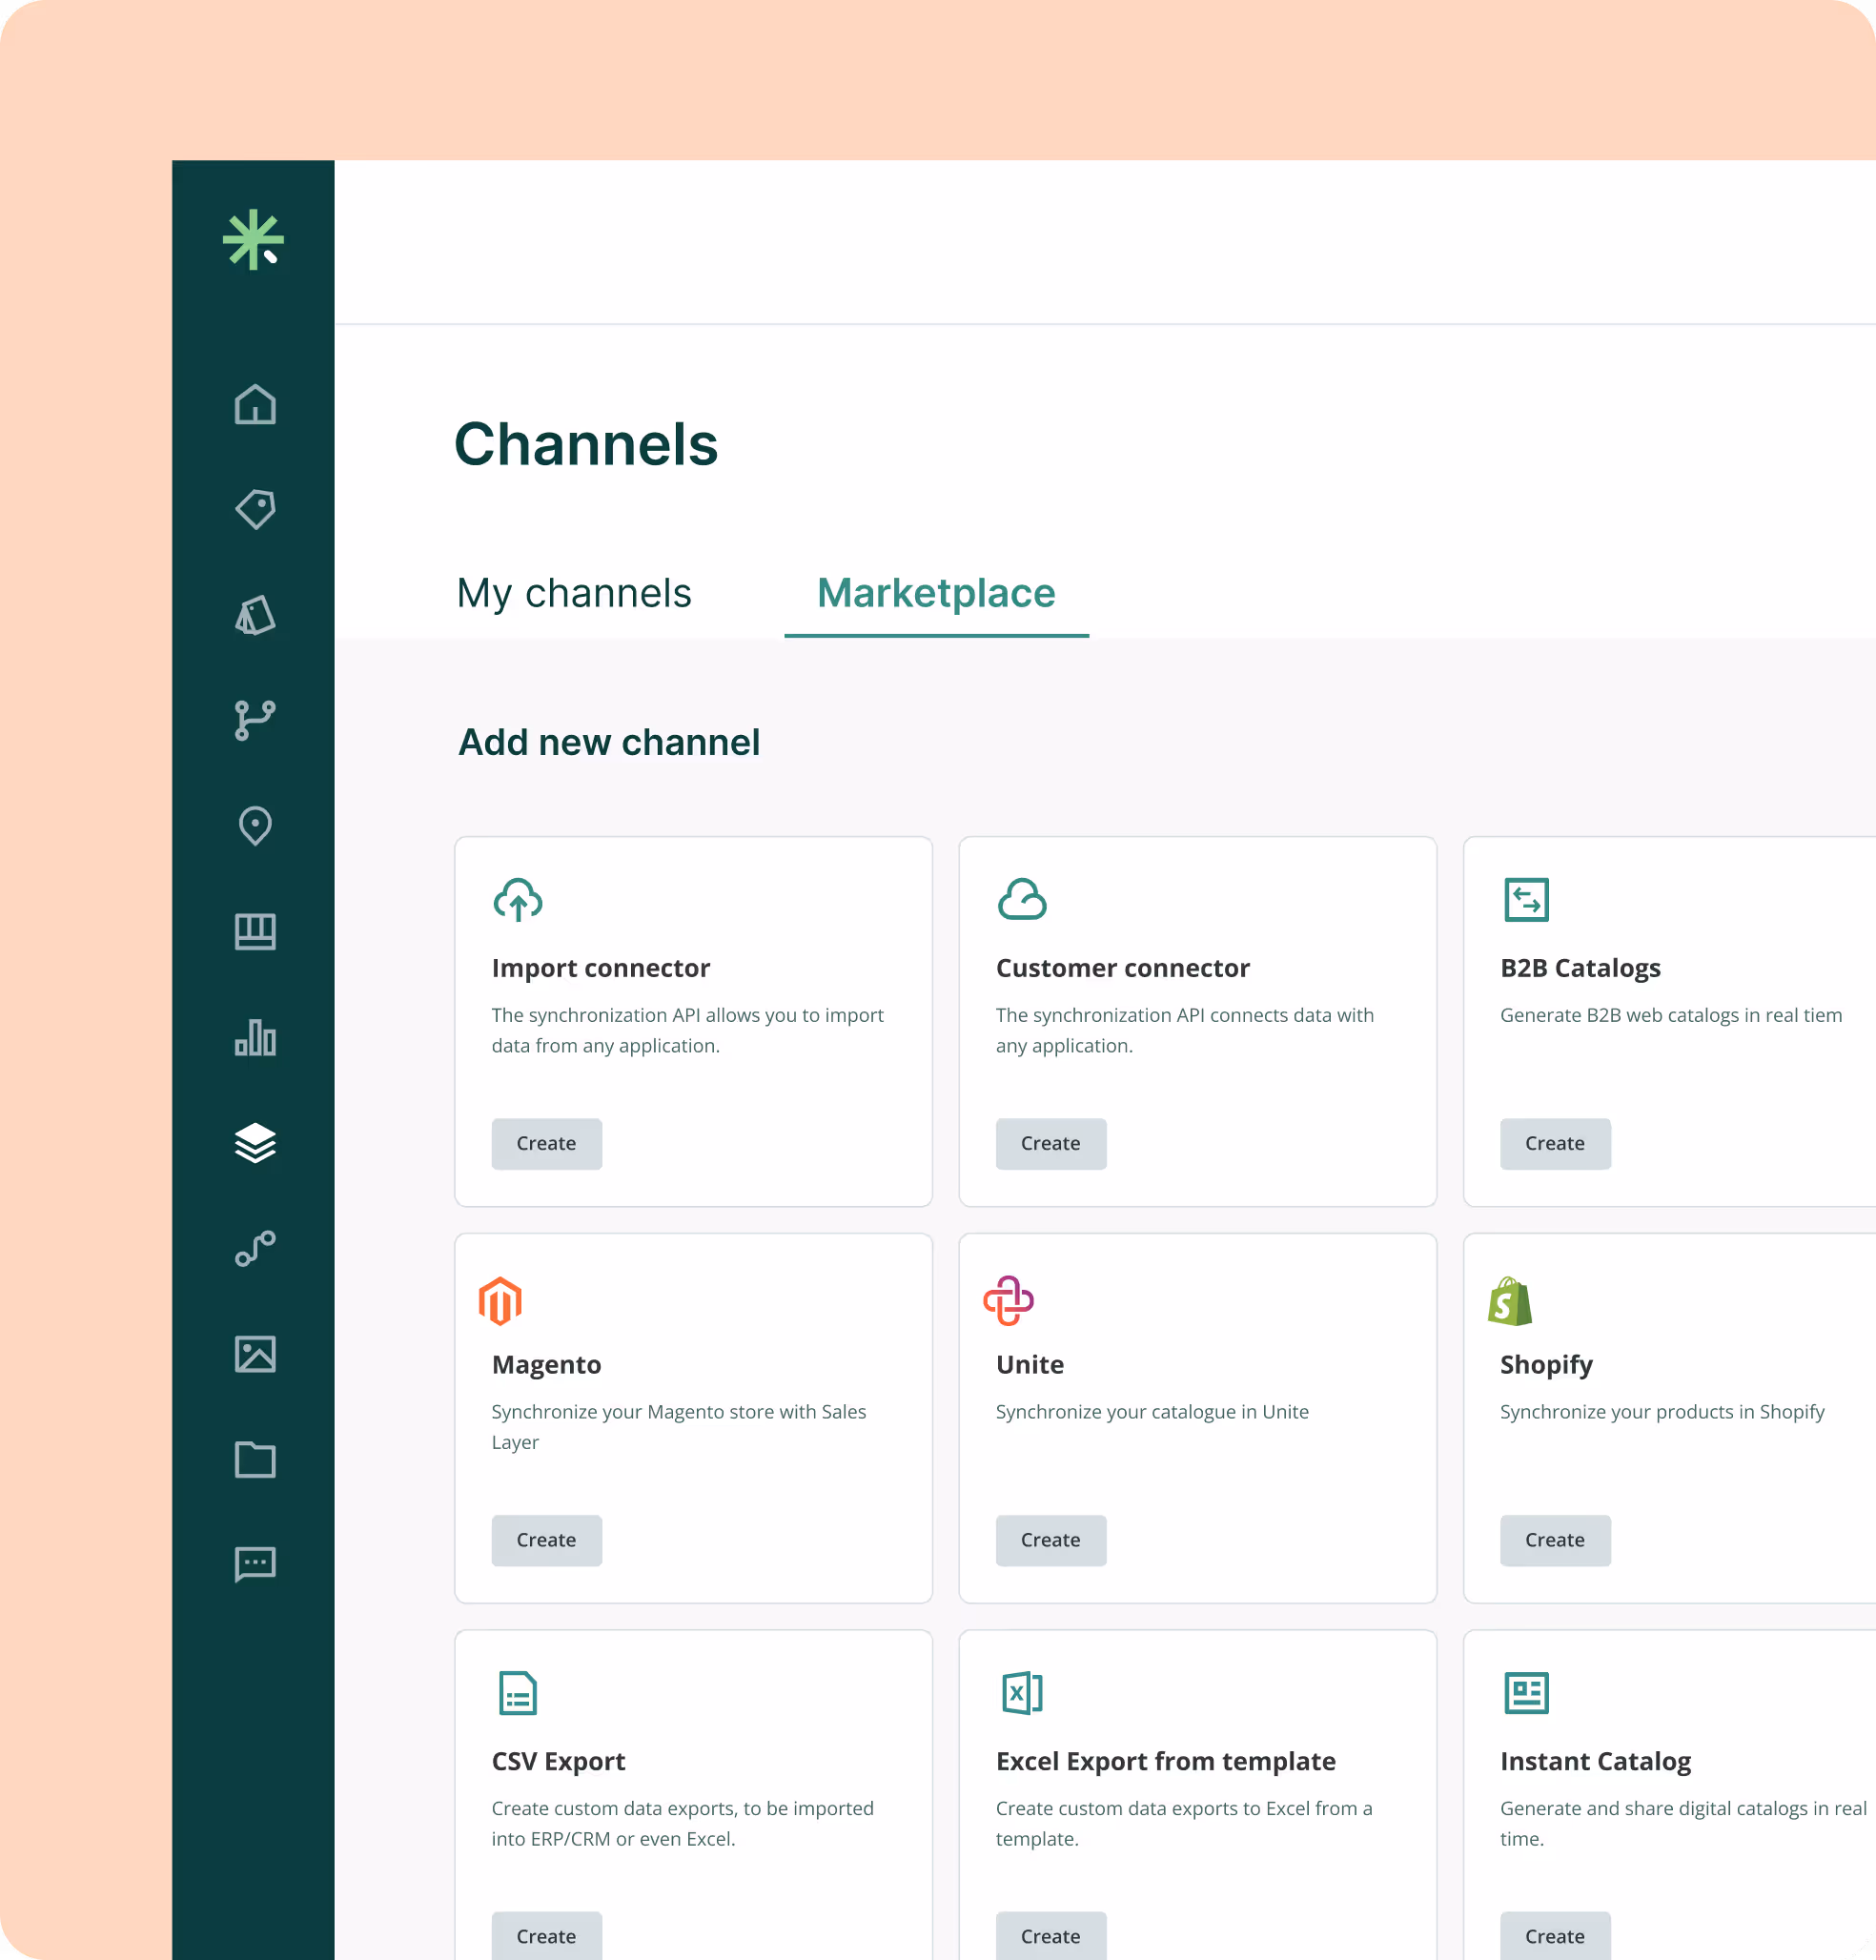Create an Import connector channel

[x=546, y=1143]
